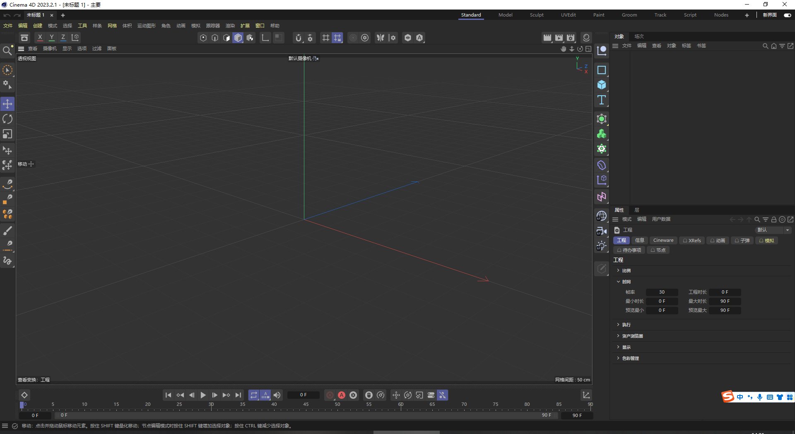The height and width of the screenshot is (434, 795).
Task: Click the 信息 attribute tab button
Action: coord(639,240)
